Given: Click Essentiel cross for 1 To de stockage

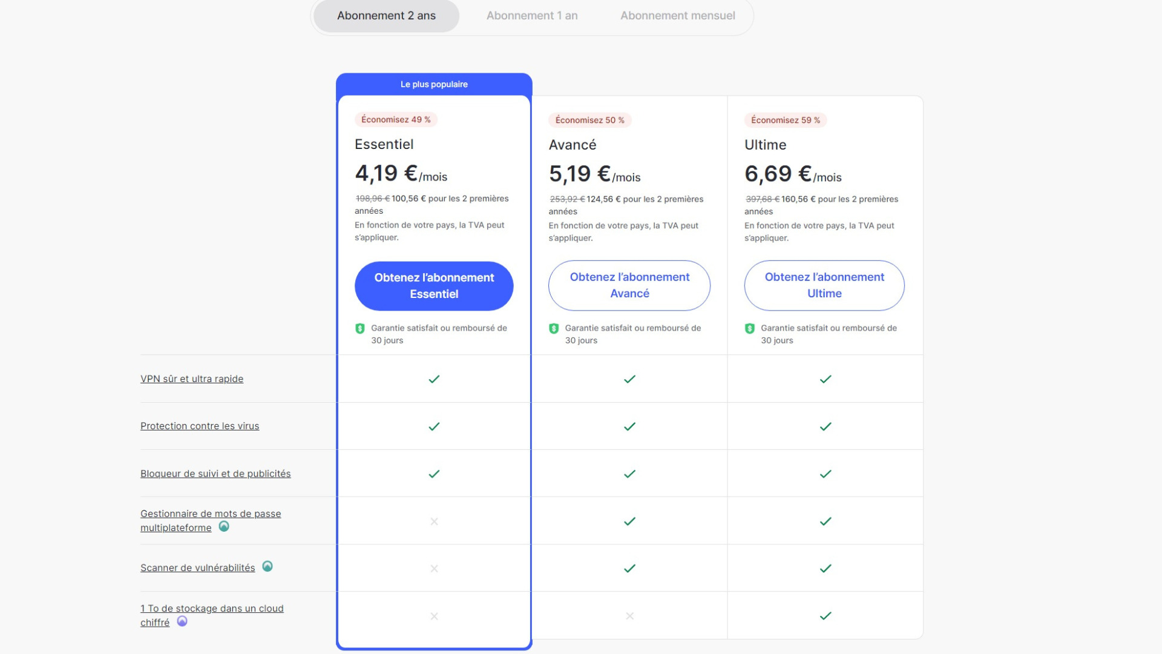Looking at the screenshot, I should 434,616.
